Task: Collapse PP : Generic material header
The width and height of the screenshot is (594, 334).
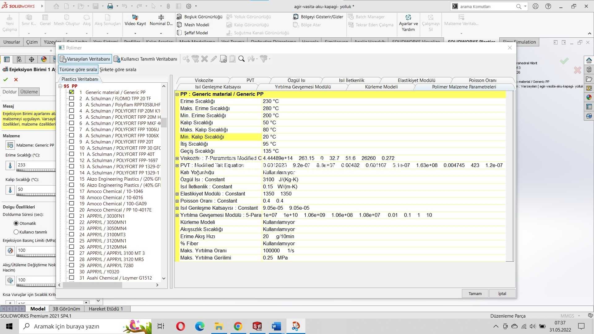Action: coord(177,94)
